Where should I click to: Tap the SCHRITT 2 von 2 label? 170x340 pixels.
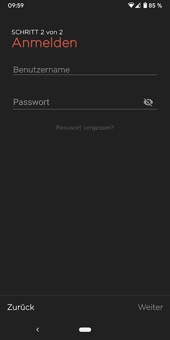37,32
